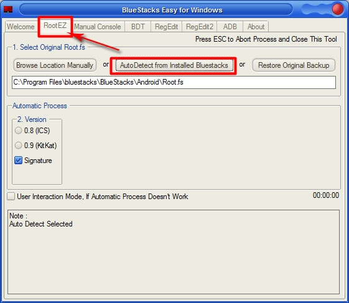Open the Welcome tab
This screenshot has height=303, width=349.
[x=21, y=27]
